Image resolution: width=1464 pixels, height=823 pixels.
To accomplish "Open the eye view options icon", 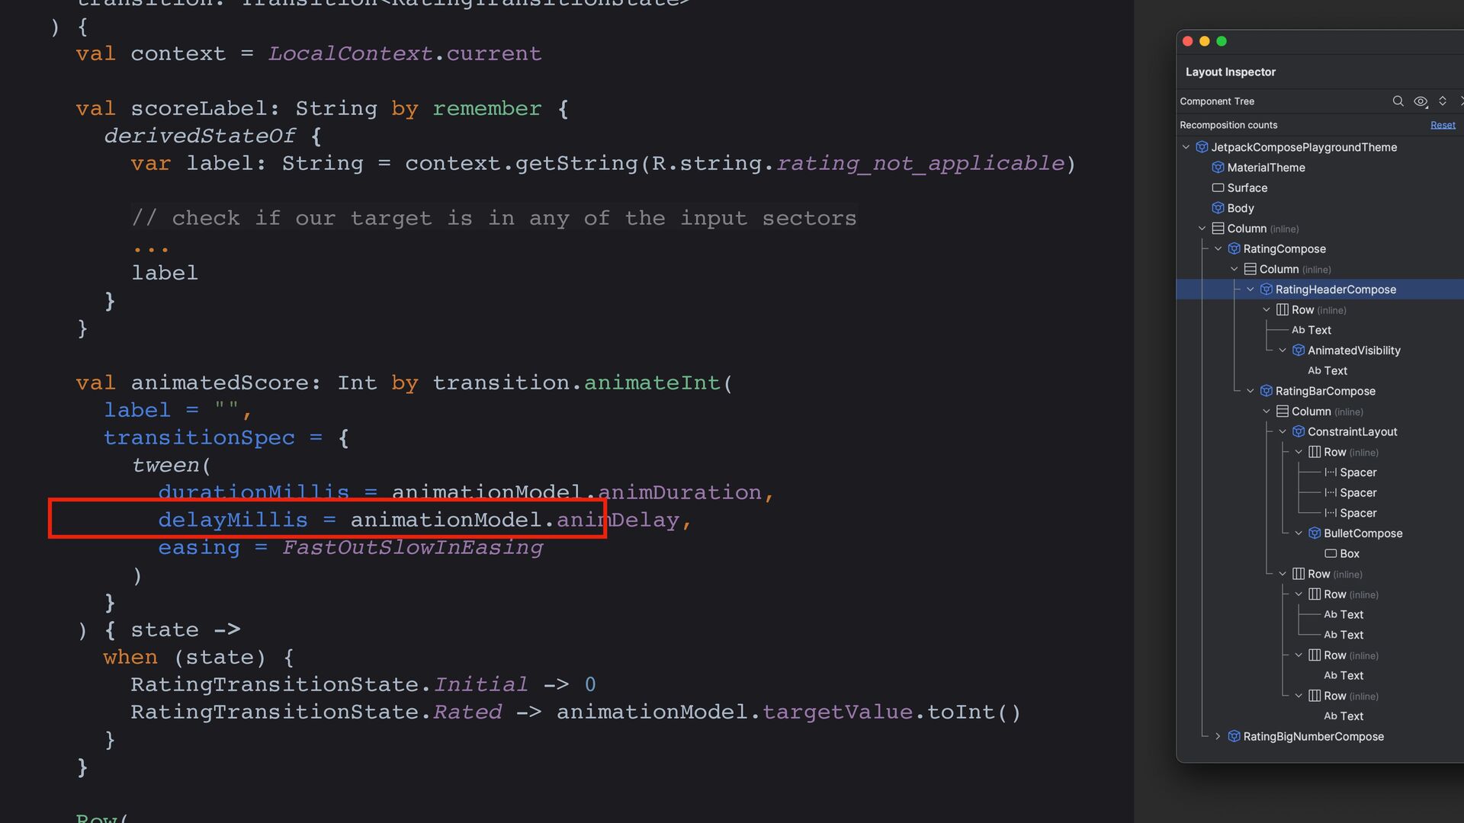I will (1420, 101).
